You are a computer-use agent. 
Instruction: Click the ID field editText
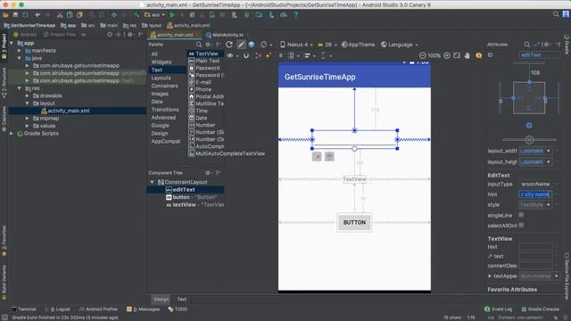[x=539, y=55]
